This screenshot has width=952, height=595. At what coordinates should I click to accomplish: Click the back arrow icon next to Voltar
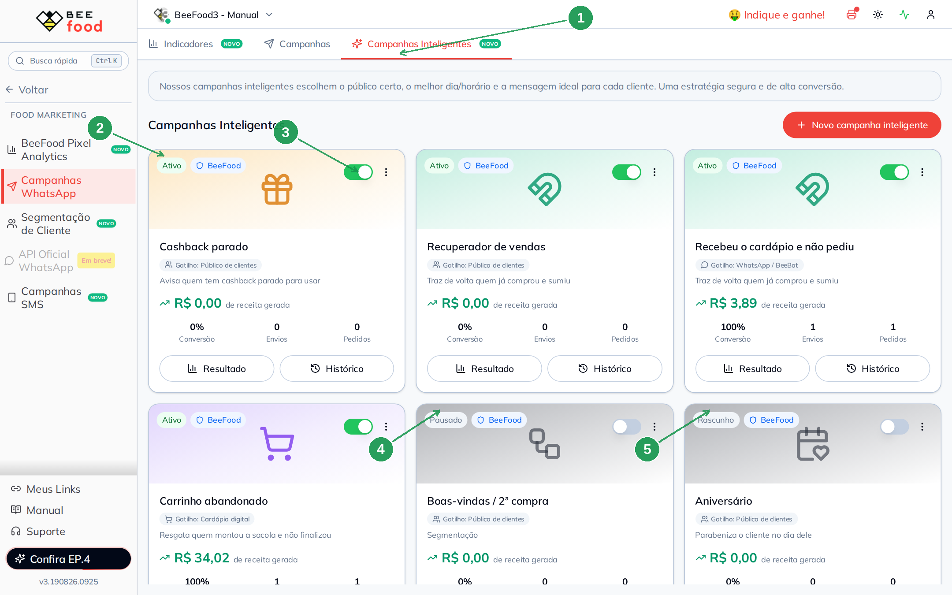(9, 90)
